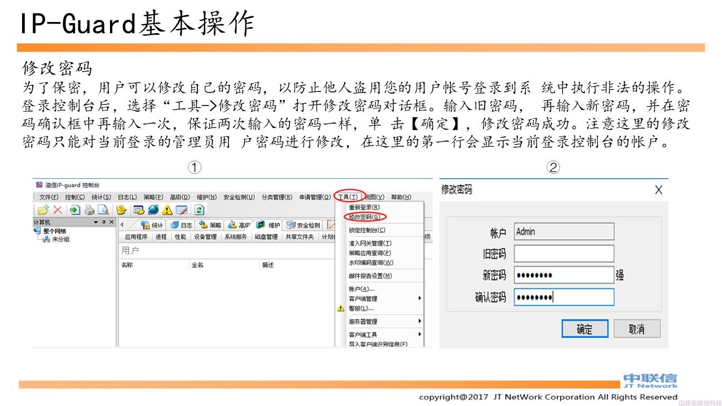Viewport: 722px width, 406px height.
Task: Open the 工具(T) menu
Action: pos(348,197)
